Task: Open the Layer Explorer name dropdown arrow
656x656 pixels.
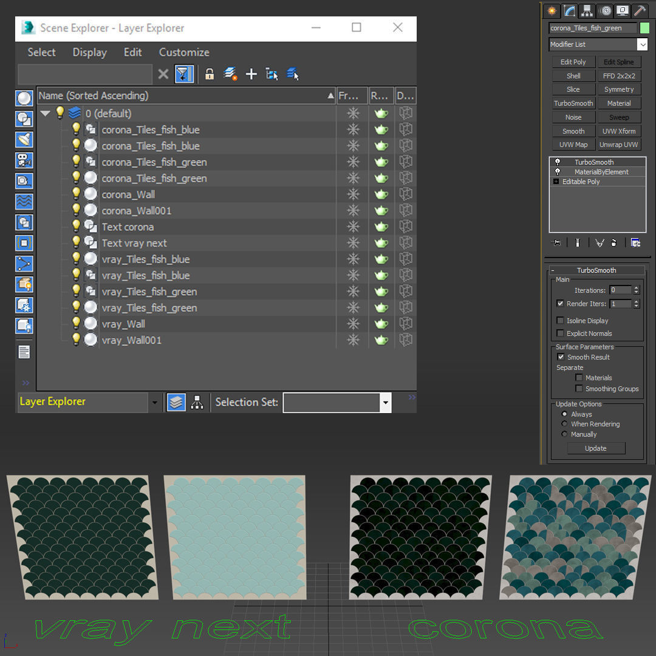Action: [155, 402]
